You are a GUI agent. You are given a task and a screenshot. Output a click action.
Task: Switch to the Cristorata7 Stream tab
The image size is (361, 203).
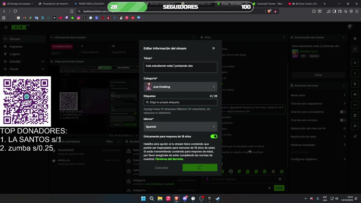tap(268, 4)
